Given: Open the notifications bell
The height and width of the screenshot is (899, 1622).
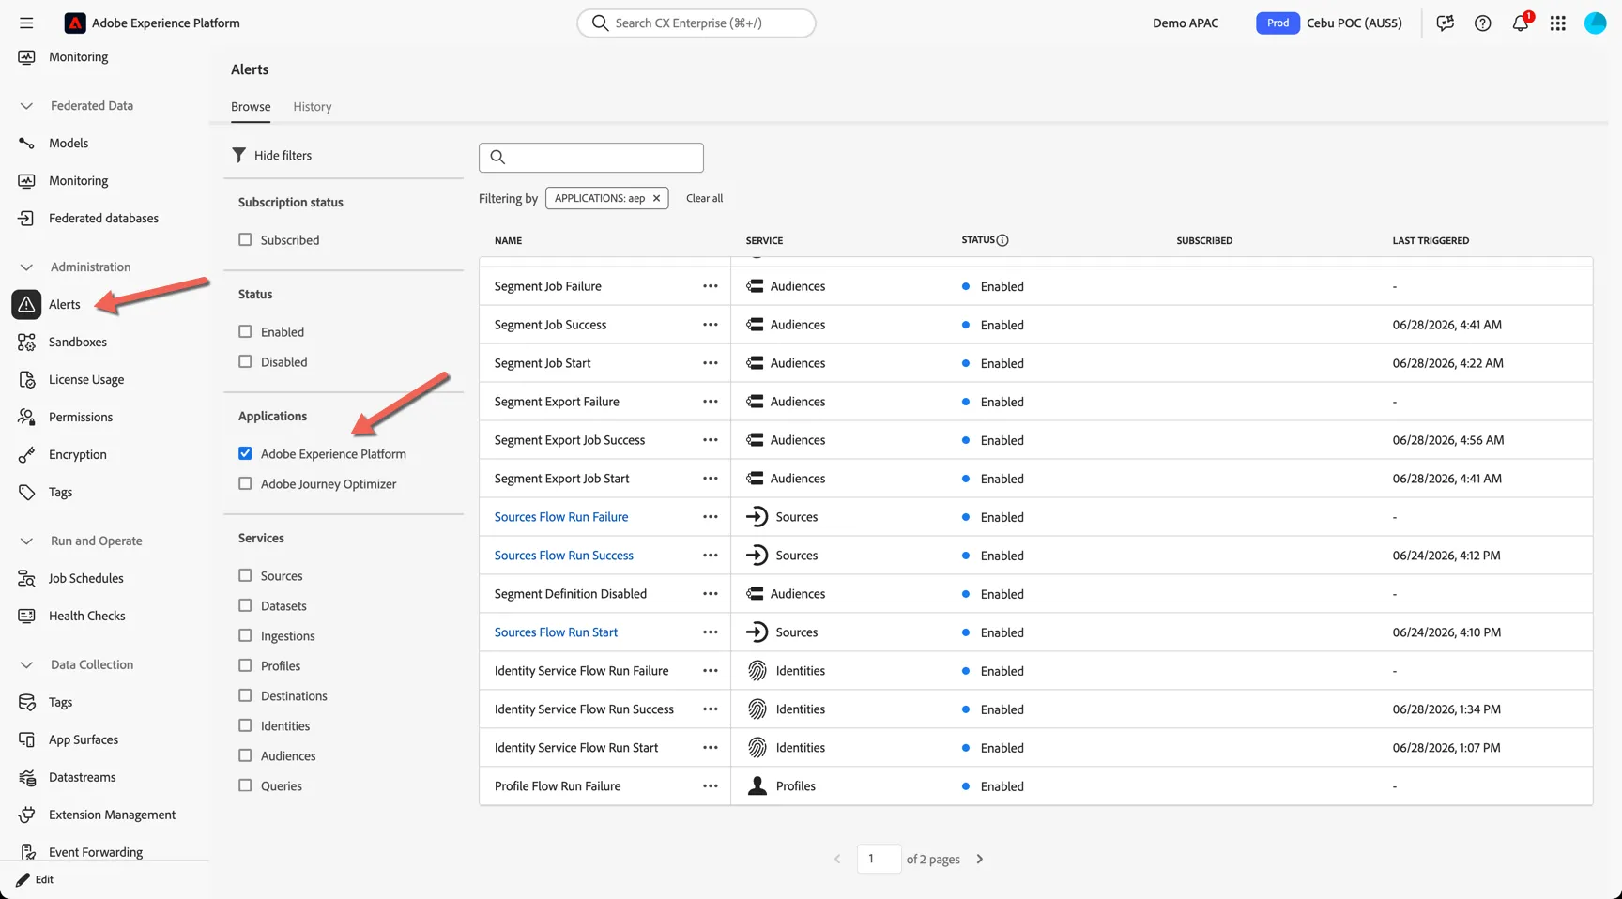Looking at the screenshot, I should 1521,23.
